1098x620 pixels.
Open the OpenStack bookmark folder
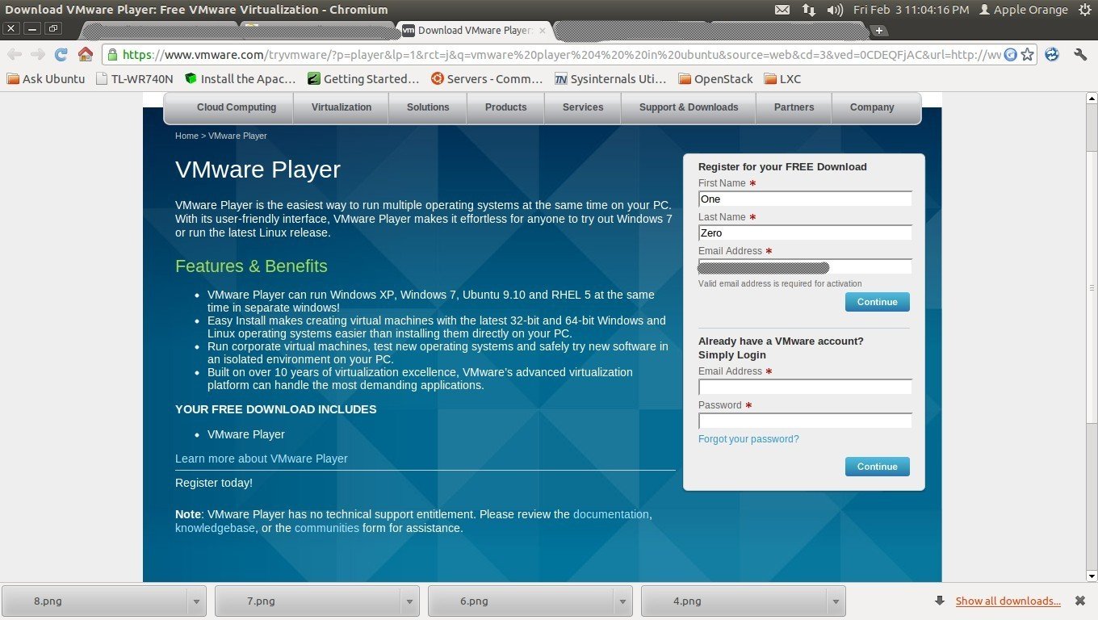715,79
